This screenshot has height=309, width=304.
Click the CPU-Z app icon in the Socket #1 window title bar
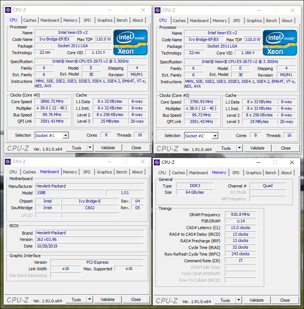click(x=8, y=10)
